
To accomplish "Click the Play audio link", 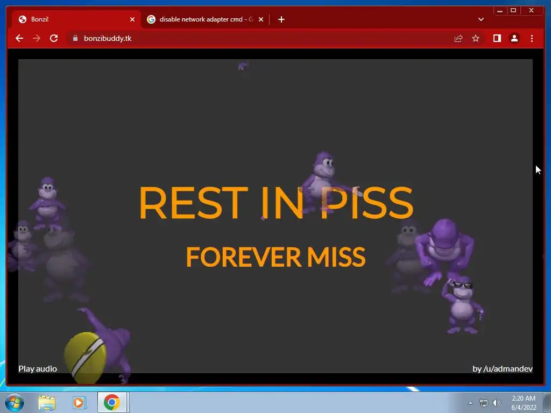I will [38, 369].
